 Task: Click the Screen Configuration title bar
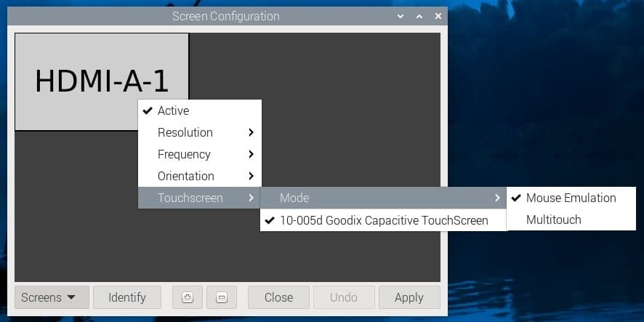coord(226,17)
